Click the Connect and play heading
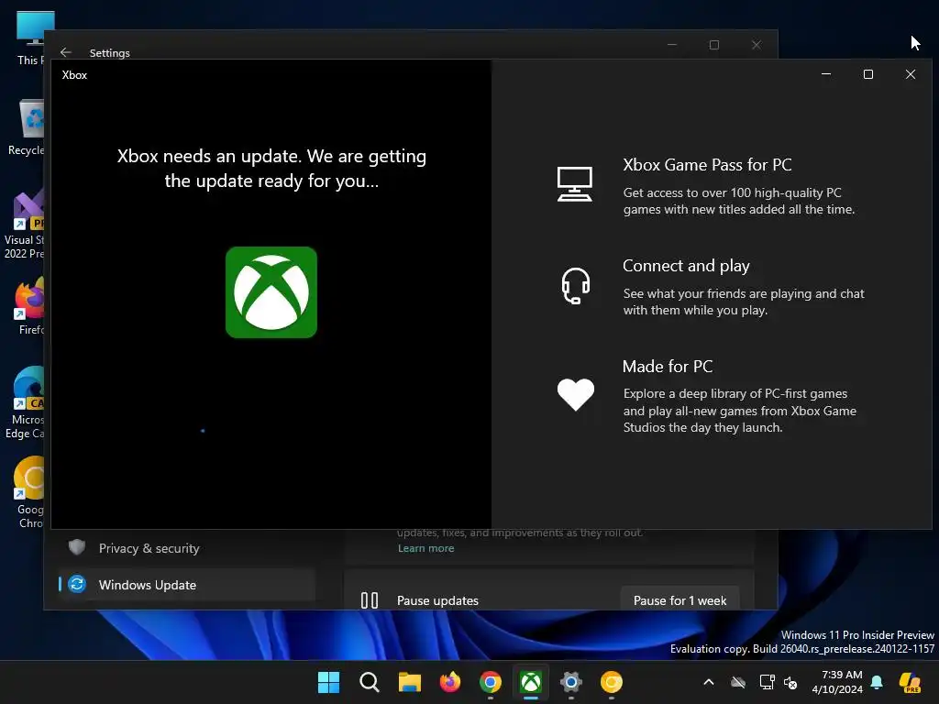Image resolution: width=939 pixels, height=704 pixels. (686, 266)
